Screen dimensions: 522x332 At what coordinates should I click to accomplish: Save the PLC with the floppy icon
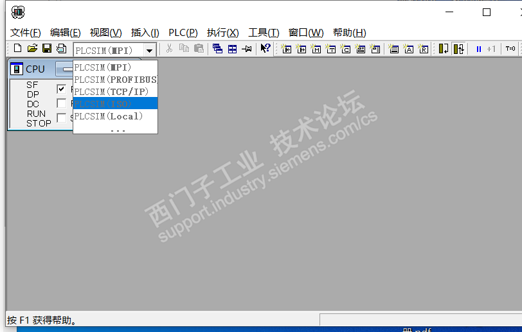tap(47, 49)
